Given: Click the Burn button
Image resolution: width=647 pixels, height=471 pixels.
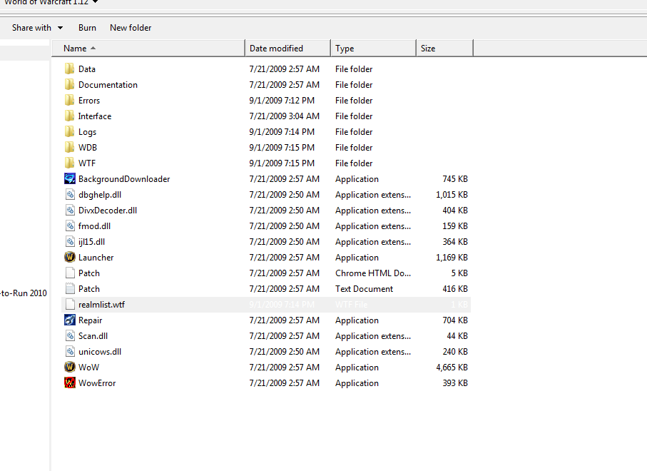Looking at the screenshot, I should click(87, 28).
